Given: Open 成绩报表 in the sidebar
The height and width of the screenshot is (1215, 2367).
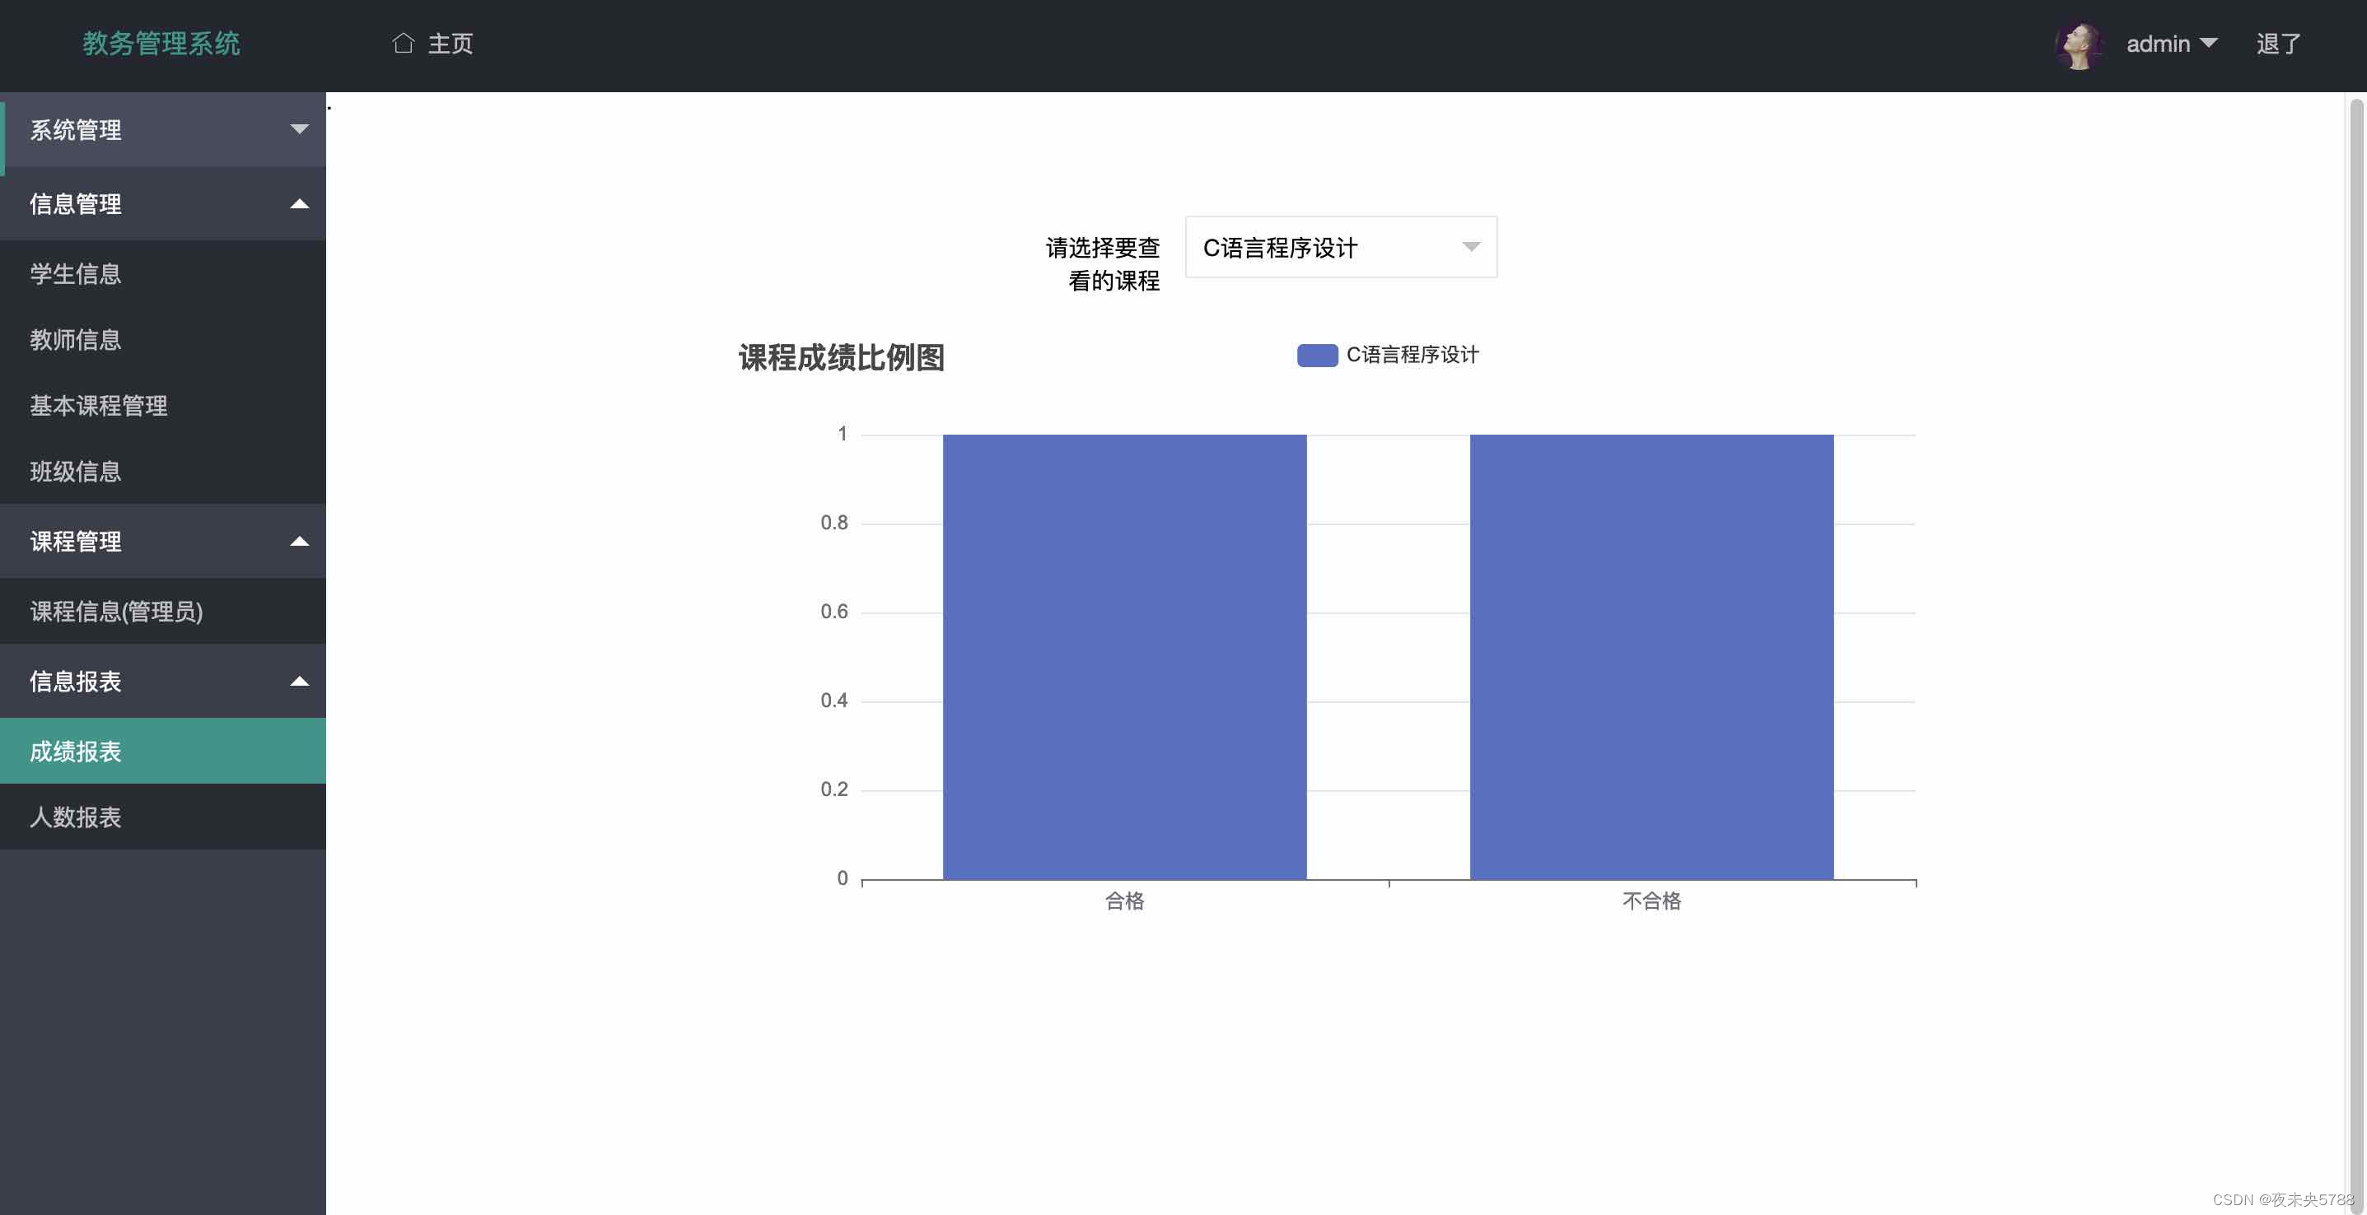Looking at the screenshot, I should coord(164,752).
